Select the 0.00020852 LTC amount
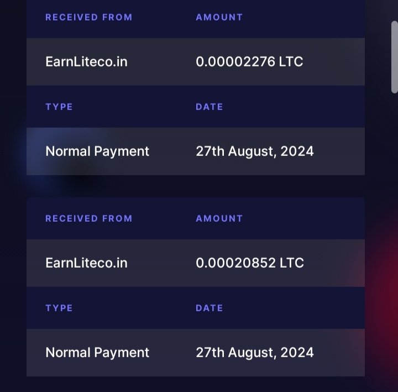This screenshot has height=392, width=398. pos(250,263)
